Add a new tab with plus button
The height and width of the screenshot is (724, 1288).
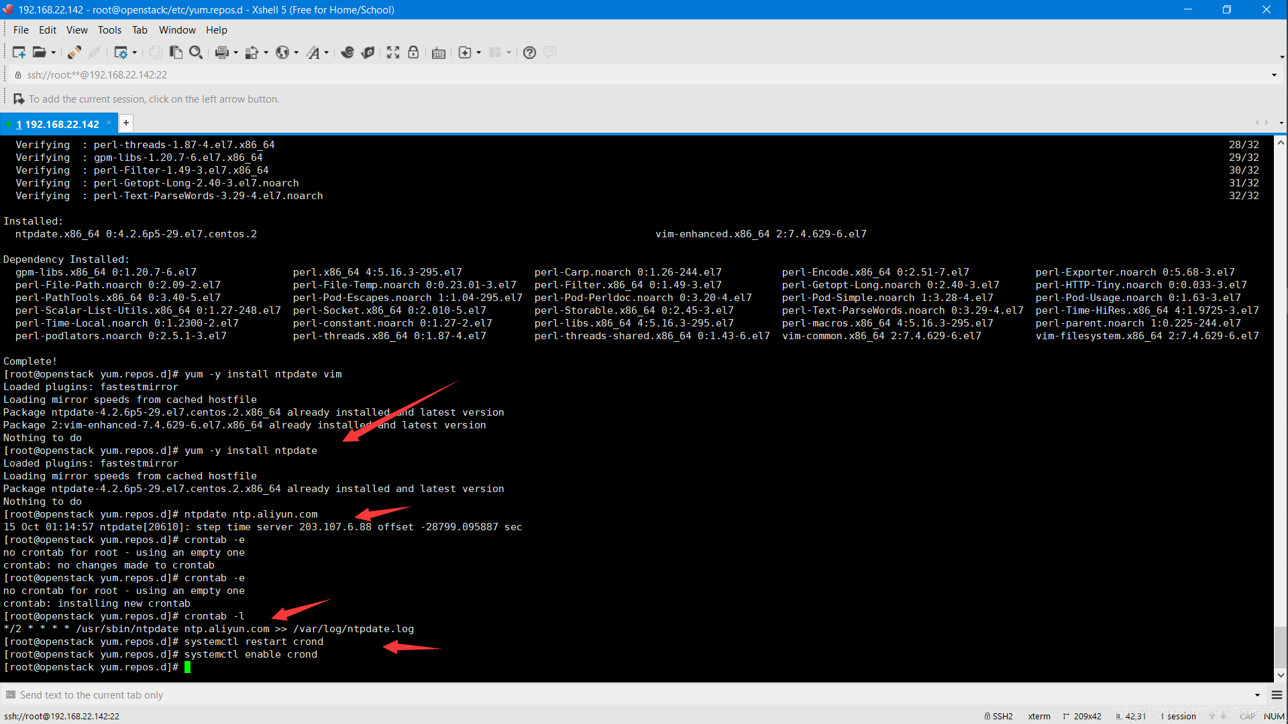tap(125, 123)
